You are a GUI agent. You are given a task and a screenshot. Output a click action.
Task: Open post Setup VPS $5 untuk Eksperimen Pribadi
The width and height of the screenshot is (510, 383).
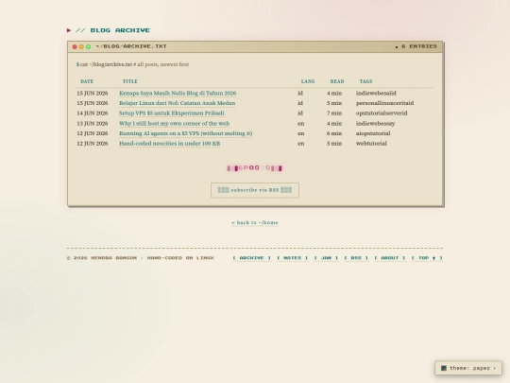(x=171, y=113)
